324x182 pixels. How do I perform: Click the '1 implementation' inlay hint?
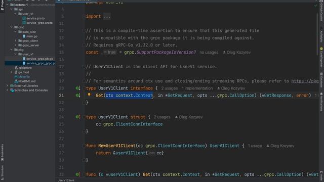pos(197,88)
